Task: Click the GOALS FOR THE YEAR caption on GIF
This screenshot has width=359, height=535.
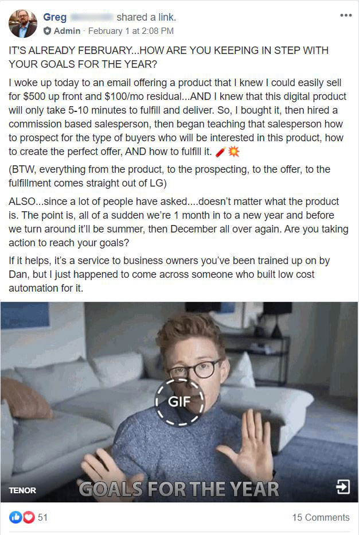Action: (179, 489)
